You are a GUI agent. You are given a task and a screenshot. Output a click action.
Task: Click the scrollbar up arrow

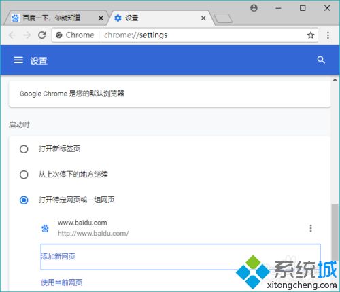[335, 79]
